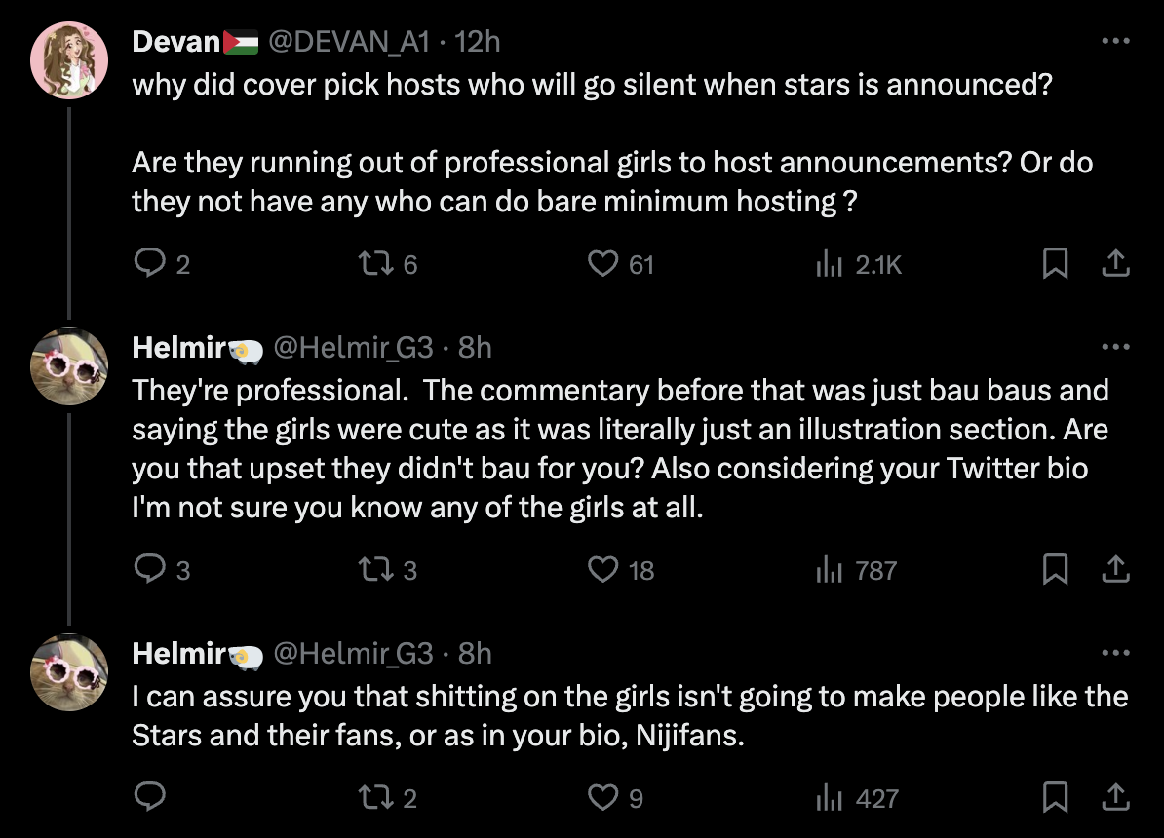The image size is (1164, 838).
Task: Open Devan's profile from display name
Action: (176, 41)
